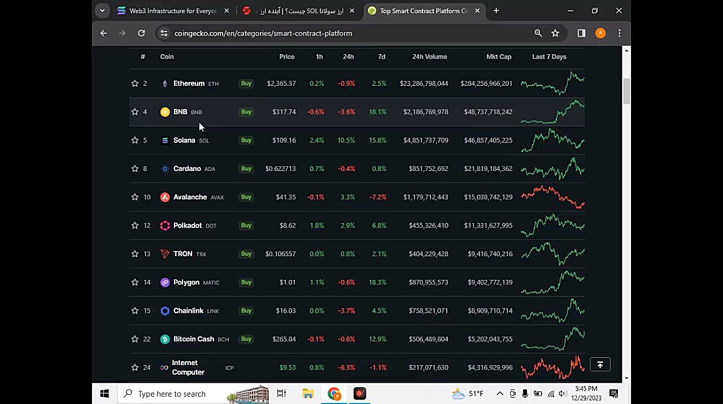
Task: Close the Solana SOL article tab
Action: pos(352,11)
